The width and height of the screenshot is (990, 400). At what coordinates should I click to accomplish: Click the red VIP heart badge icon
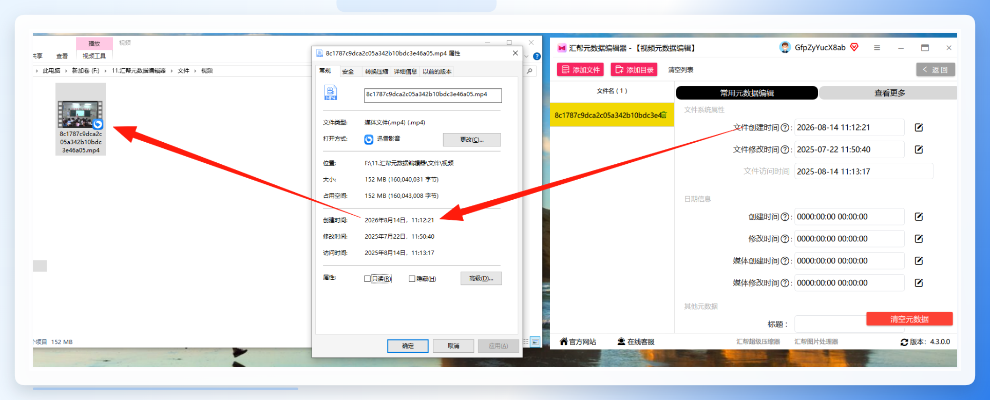tap(854, 47)
